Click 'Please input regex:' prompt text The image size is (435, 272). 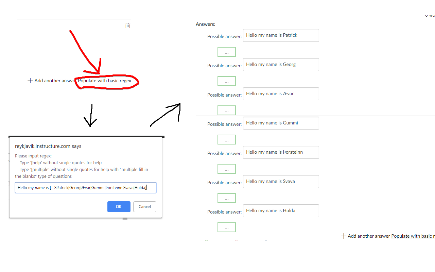(33, 156)
